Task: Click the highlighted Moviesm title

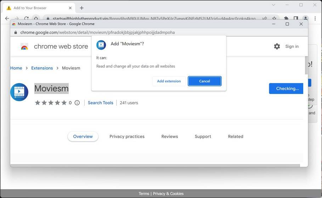Action: pos(51,88)
